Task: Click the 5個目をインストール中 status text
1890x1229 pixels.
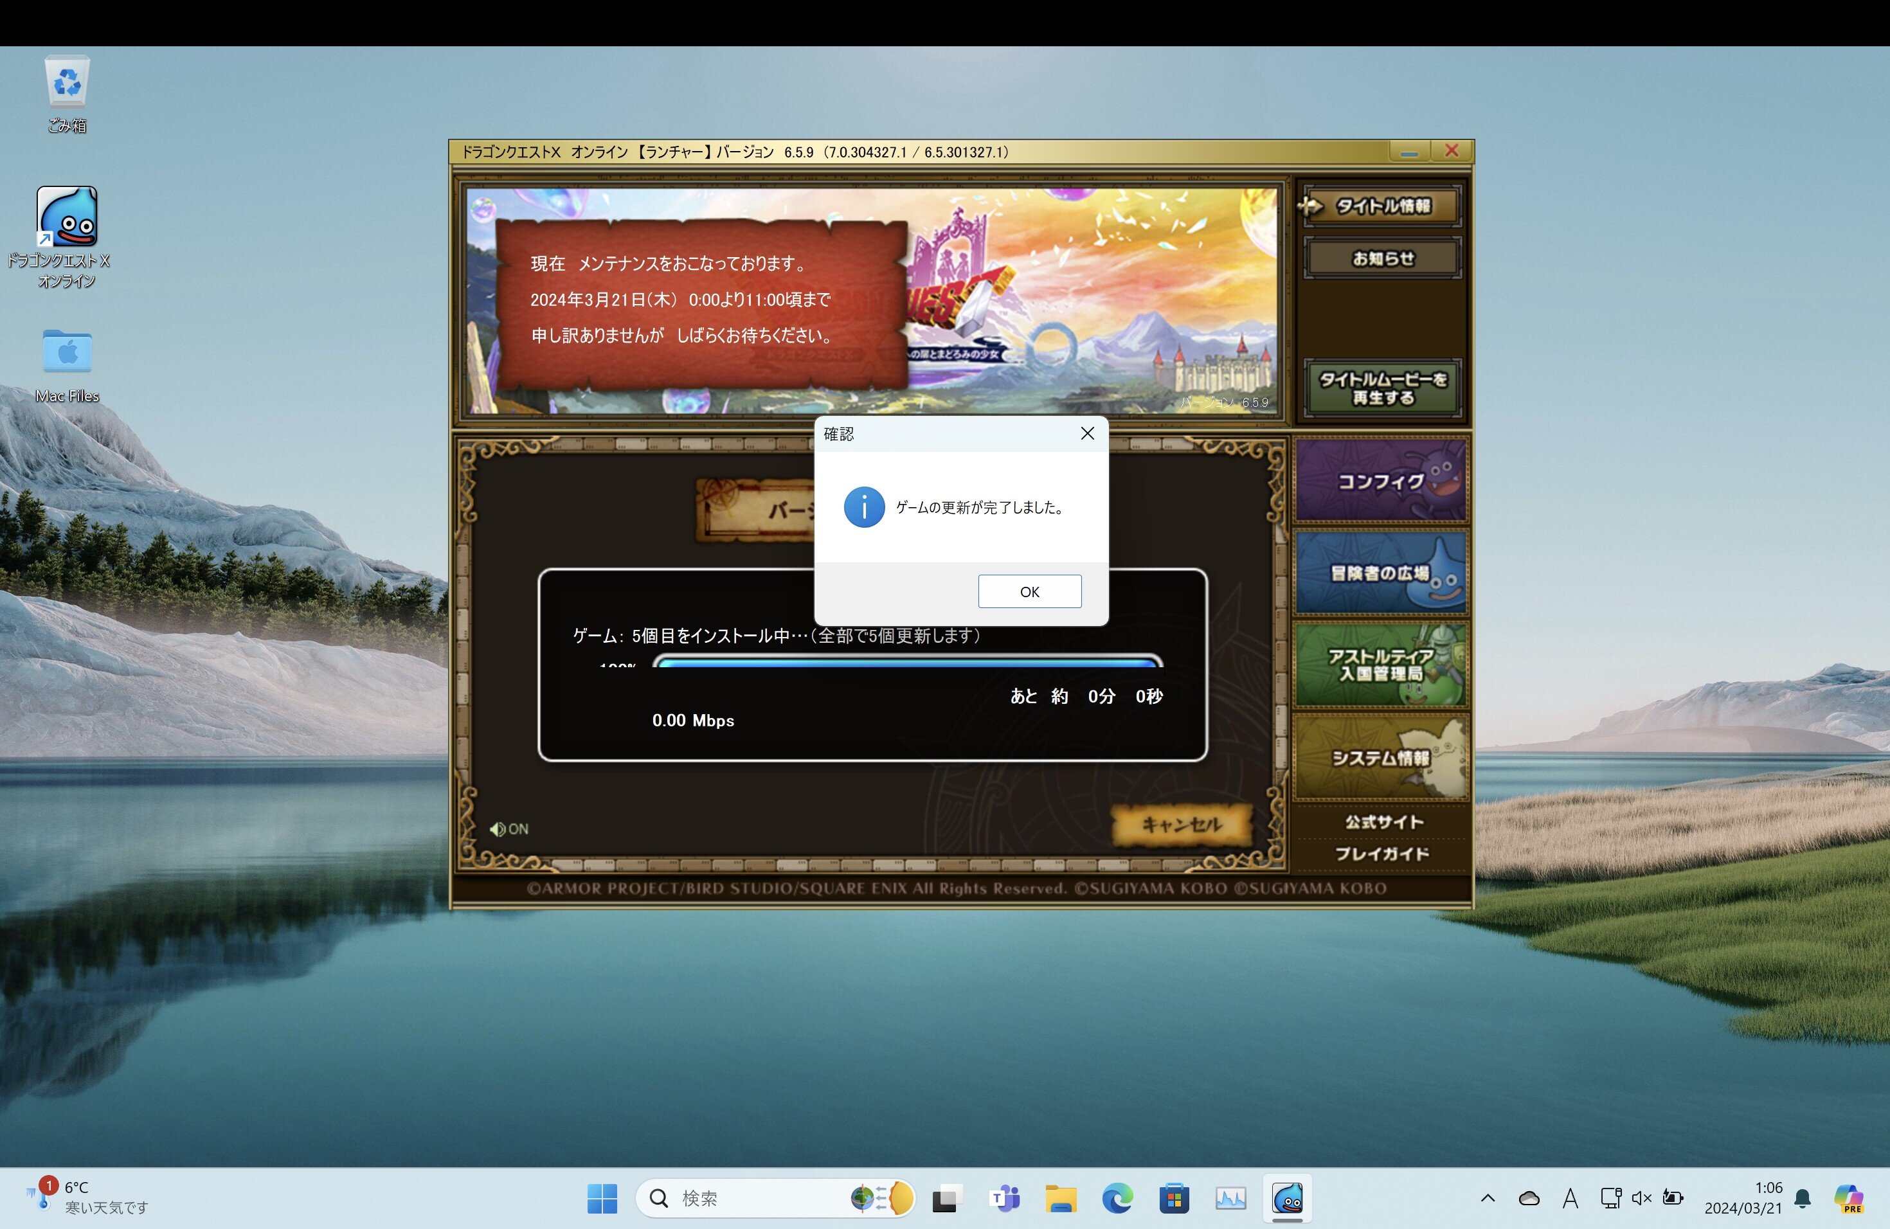Action: (x=777, y=636)
